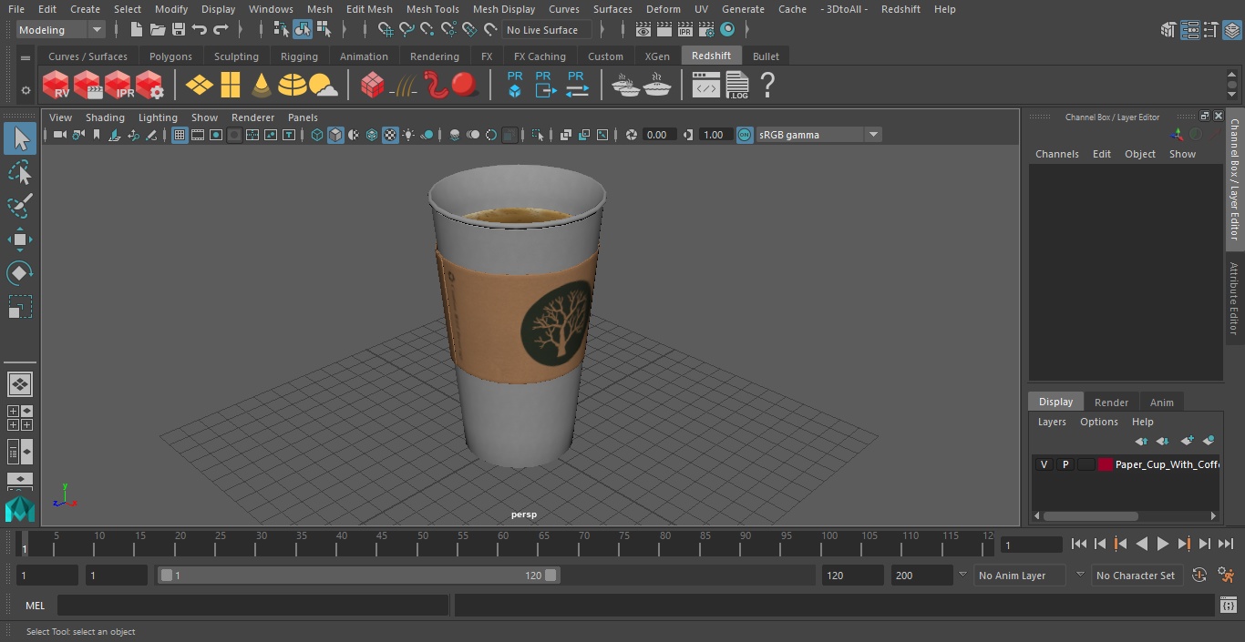Click the red sphere shelf icon
This screenshot has height=642, width=1245.
pyautogui.click(x=465, y=85)
